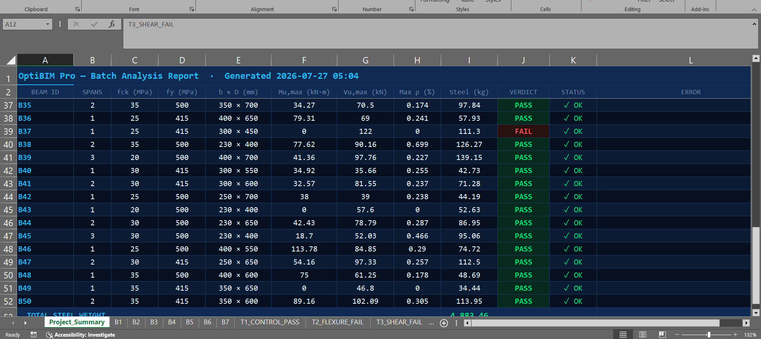Open beam link B37
The height and width of the screenshot is (339, 761).
(x=25, y=131)
